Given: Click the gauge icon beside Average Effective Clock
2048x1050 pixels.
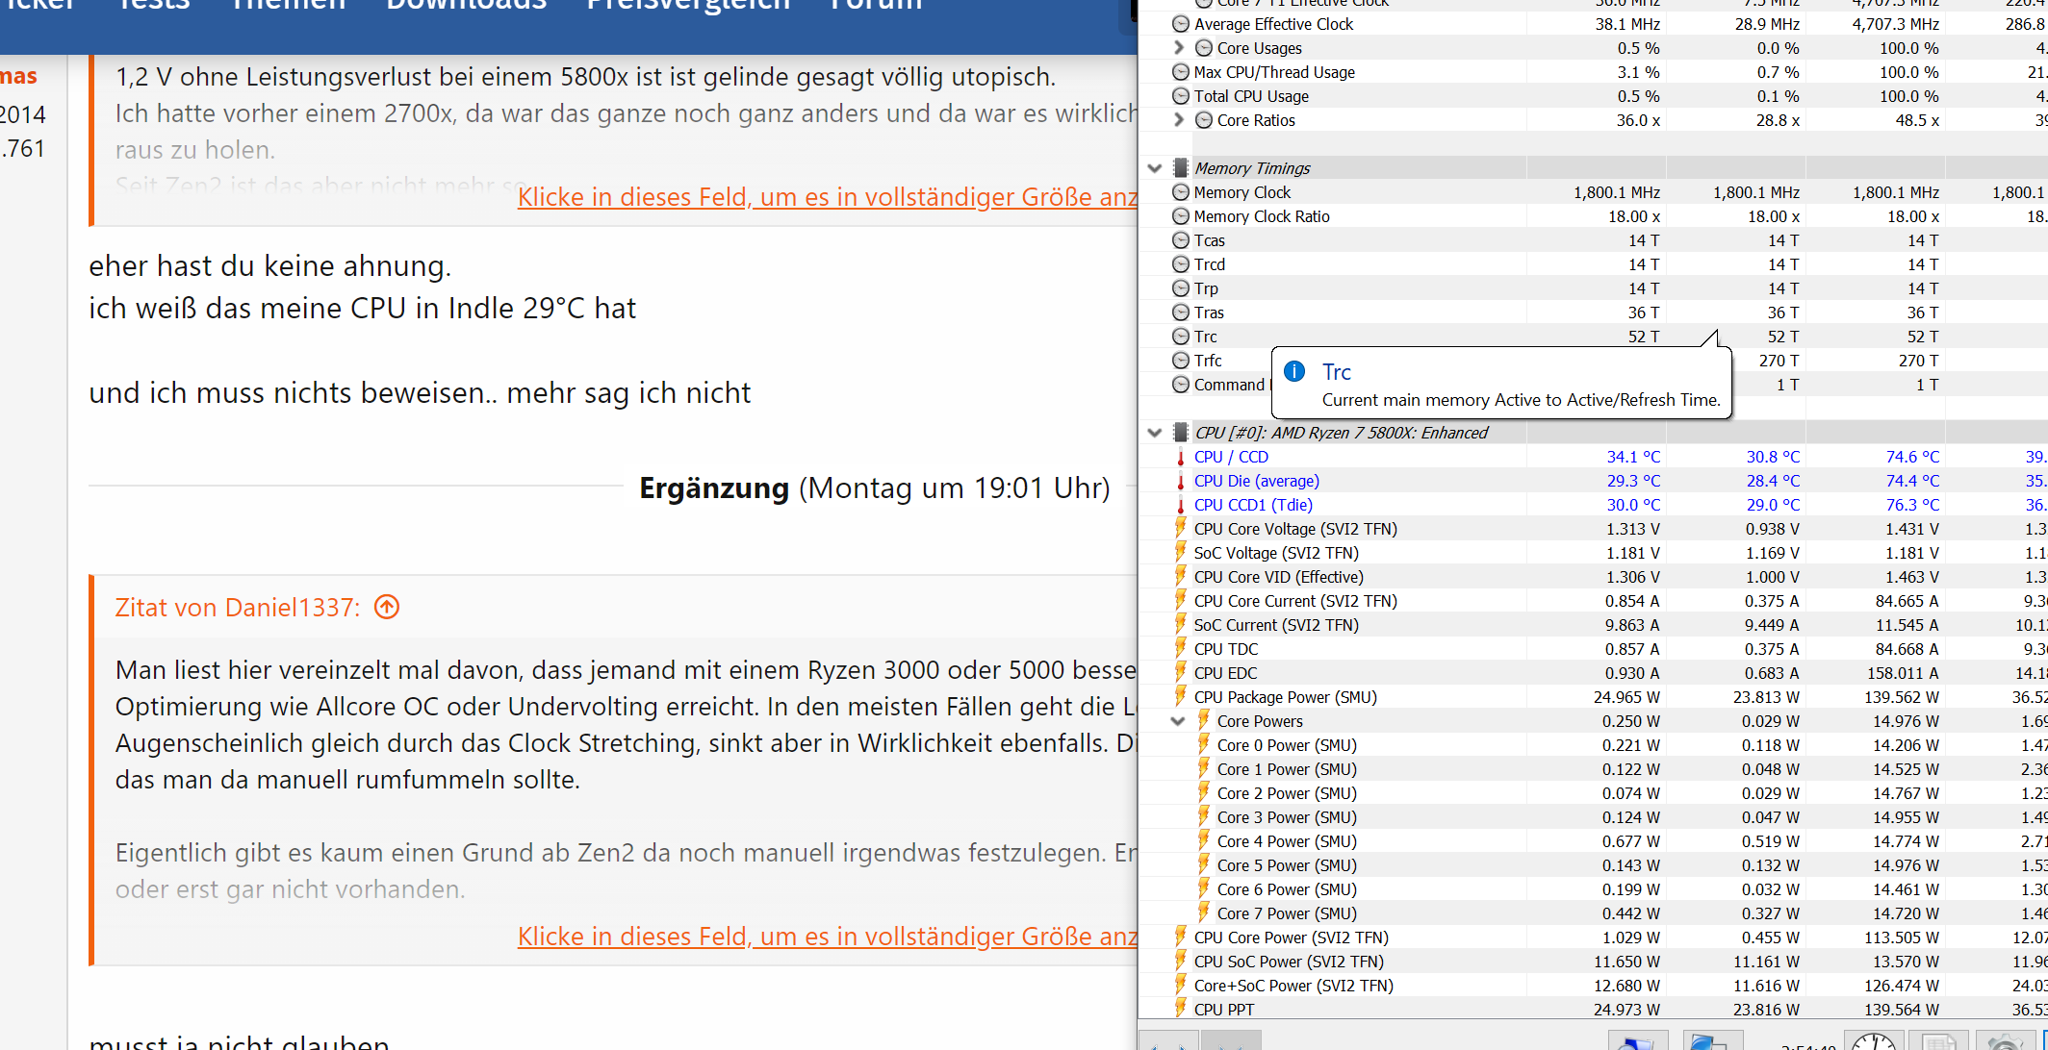Looking at the screenshot, I should pyautogui.click(x=1180, y=23).
